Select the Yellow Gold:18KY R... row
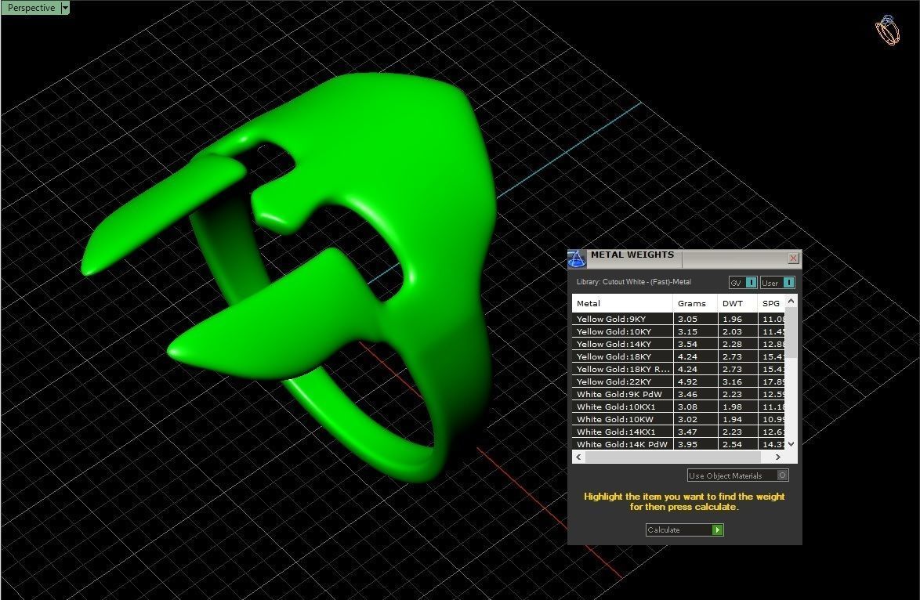Viewport: 920px width, 600px height. pyautogui.click(x=679, y=369)
